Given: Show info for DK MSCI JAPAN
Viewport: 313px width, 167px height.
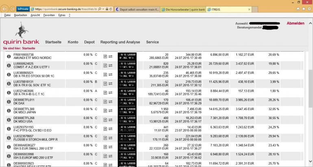Looking at the screenshot, I should 9,111.
